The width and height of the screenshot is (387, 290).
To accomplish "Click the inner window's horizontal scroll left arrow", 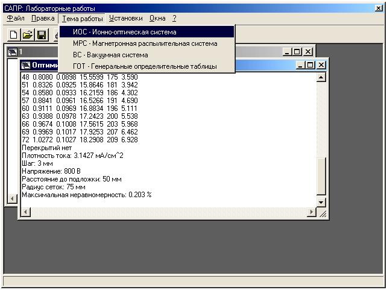I will click(26, 212).
